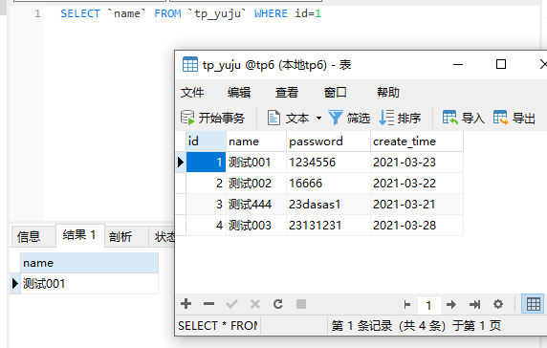Refresh the table data
The height and width of the screenshot is (348, 547).
click(x=278, y=304)
